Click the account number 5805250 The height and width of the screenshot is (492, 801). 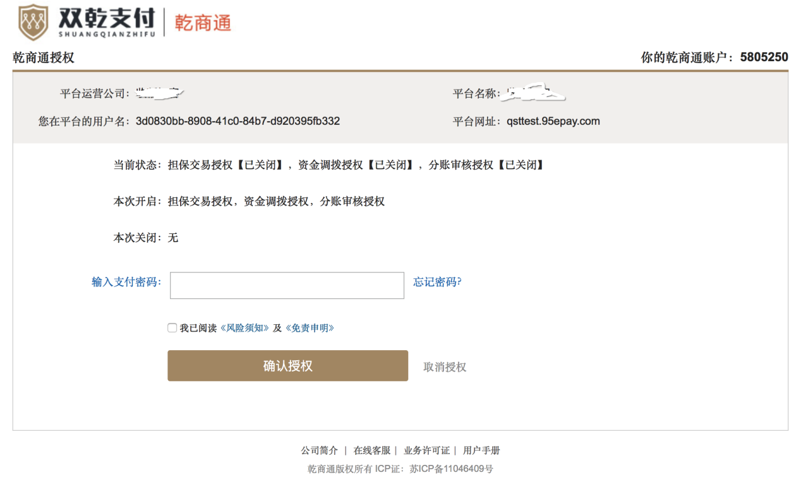[764, 57]
